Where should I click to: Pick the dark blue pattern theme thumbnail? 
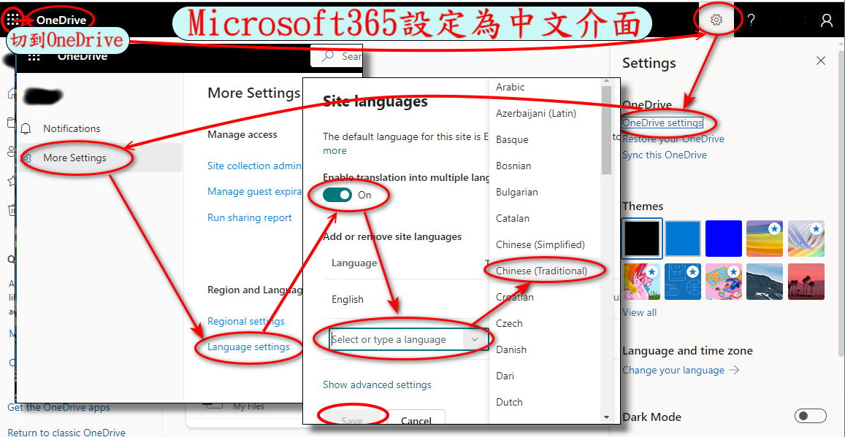click(683, 282)
